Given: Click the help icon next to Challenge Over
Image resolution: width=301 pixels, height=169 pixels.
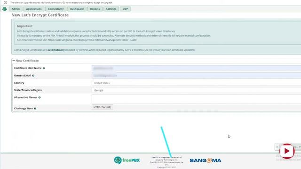Looking at the screenshot, I should [x=35, y=108].
